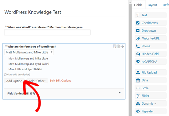Add a File Upload field

(x=150, y=72)
